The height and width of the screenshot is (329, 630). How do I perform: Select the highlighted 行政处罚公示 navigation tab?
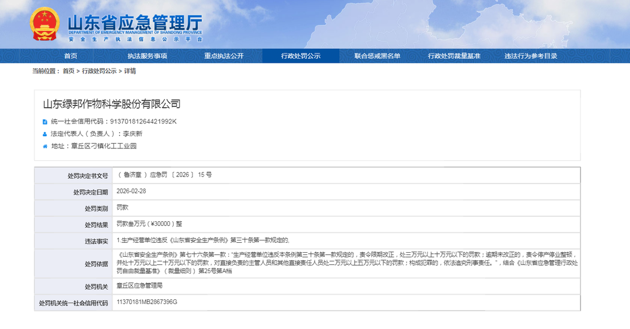pos(301,56)
